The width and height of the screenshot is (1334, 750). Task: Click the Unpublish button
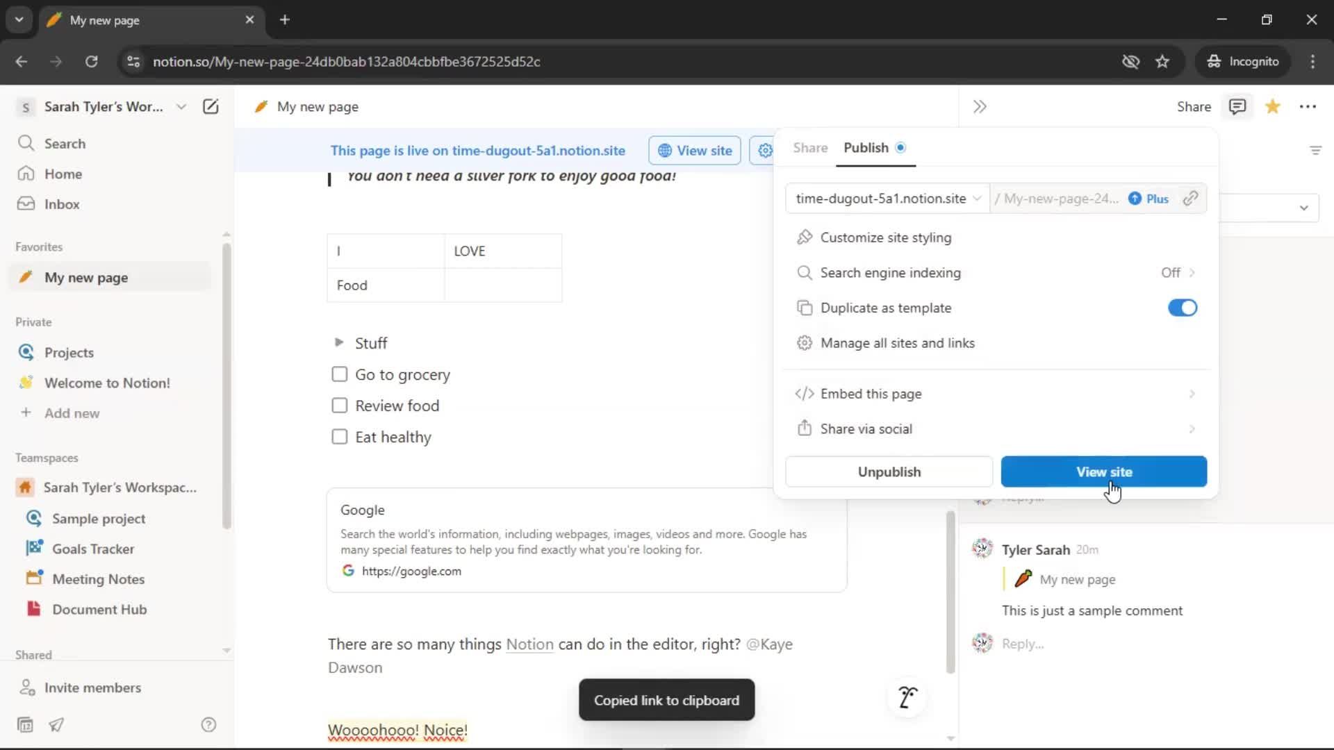(x=889, y=472)
